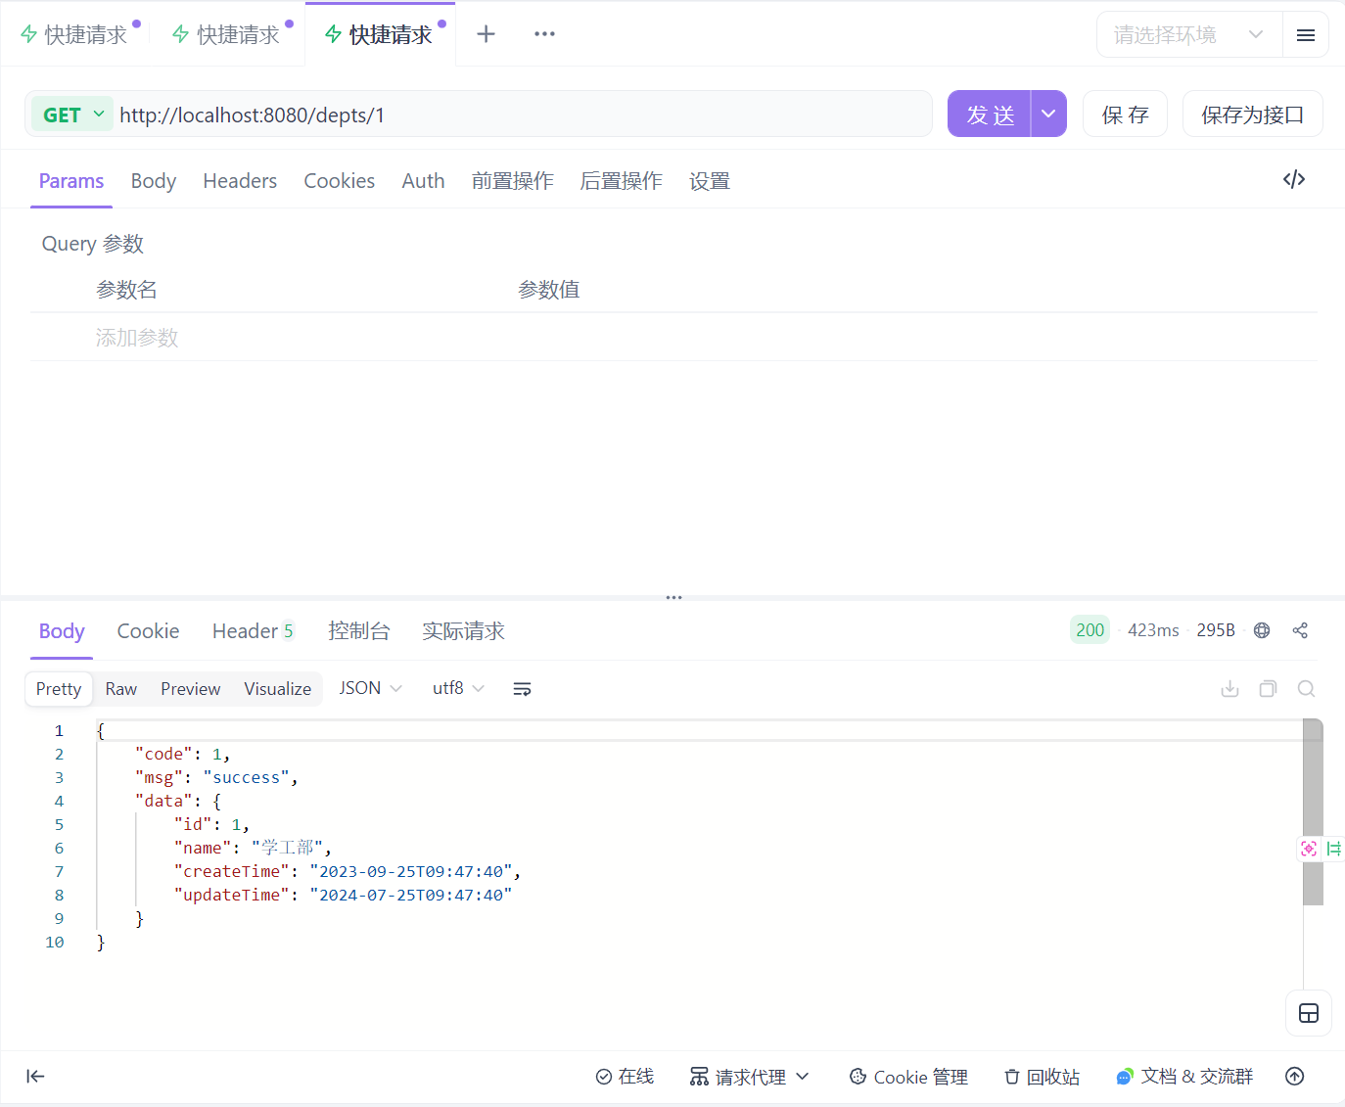
Task: Switch to Raw view mode
Action: 121,689
